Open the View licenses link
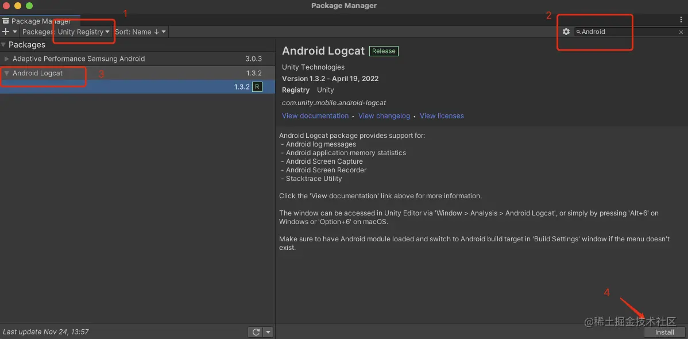This screenshot has width=688, height=339. tap(442, 116)
